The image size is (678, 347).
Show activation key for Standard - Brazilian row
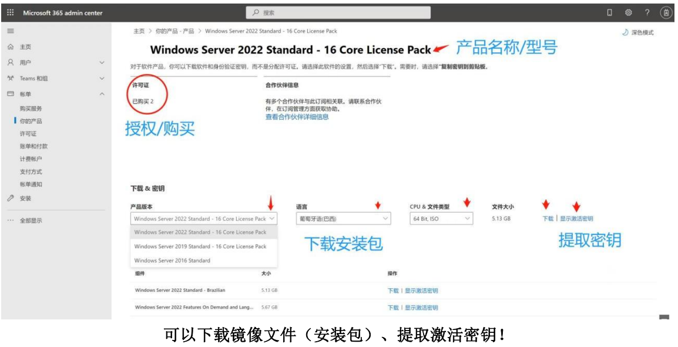click(x=421, y=291)
